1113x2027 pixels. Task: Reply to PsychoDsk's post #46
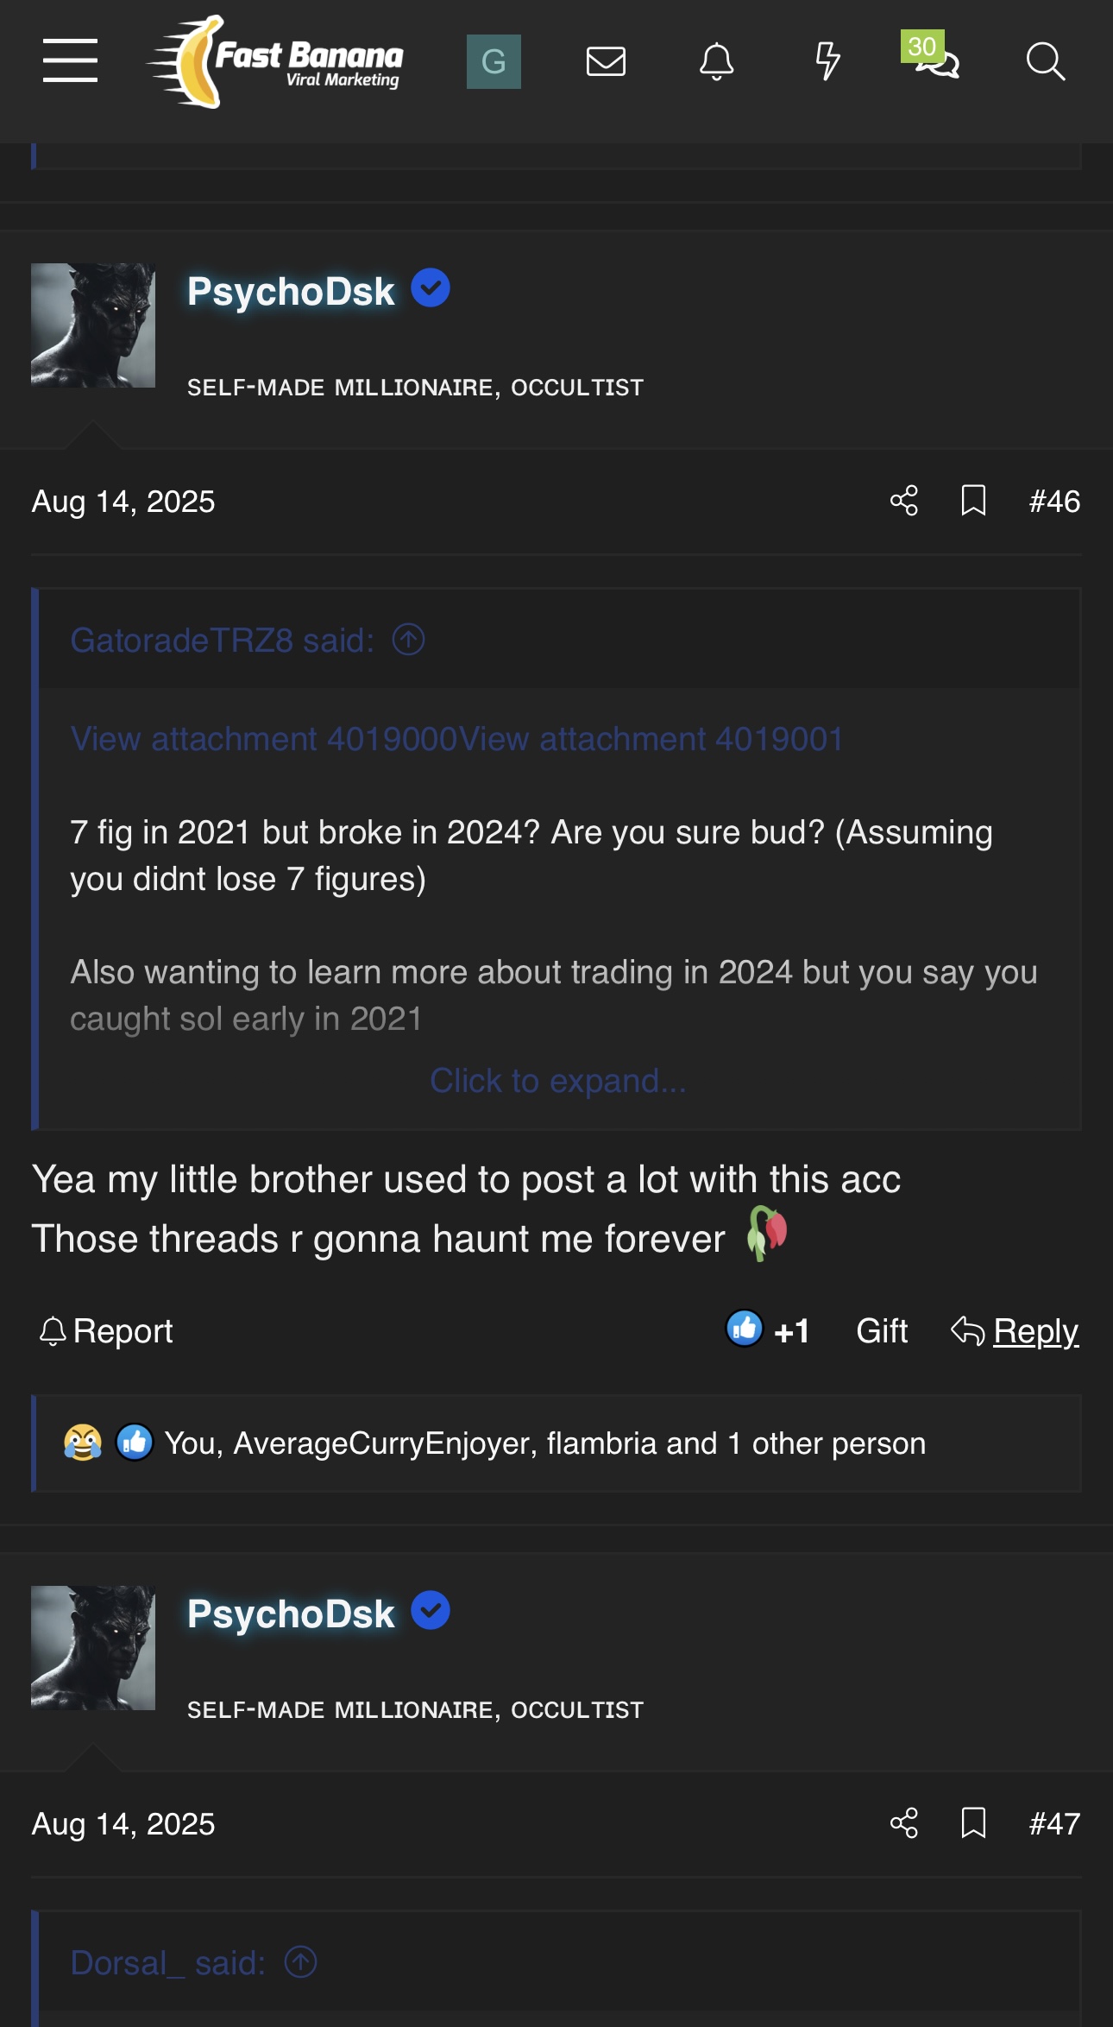coord(1016,1330)
